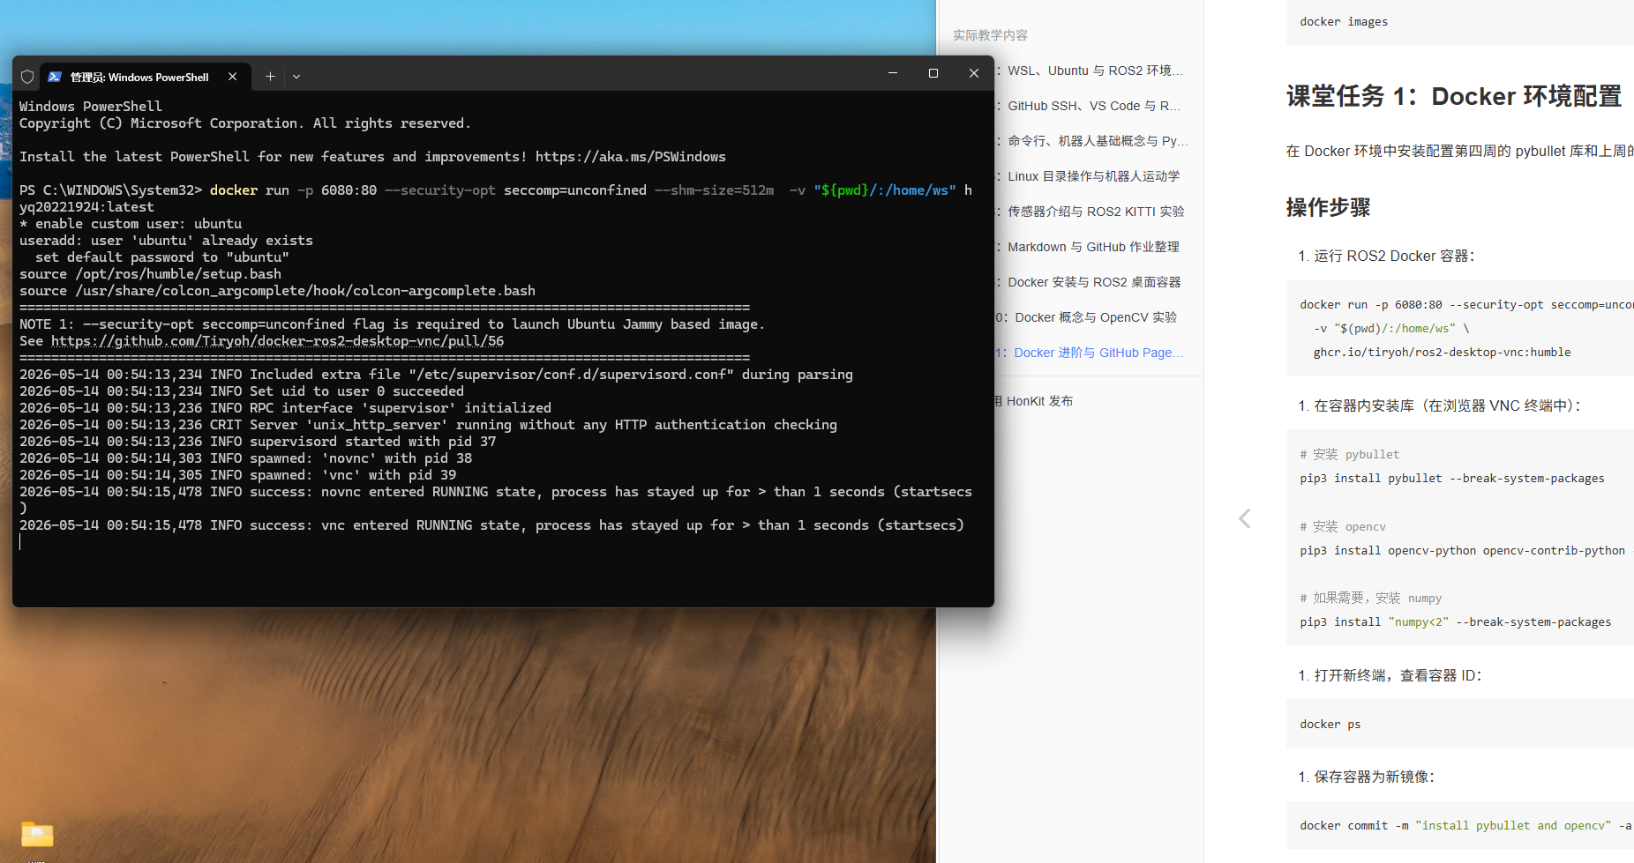Screen dimensions: 1634x863
Task: Close the 管理员: Windows PowerShell tab
Action: pyautogui.click(x=232, y=77)
